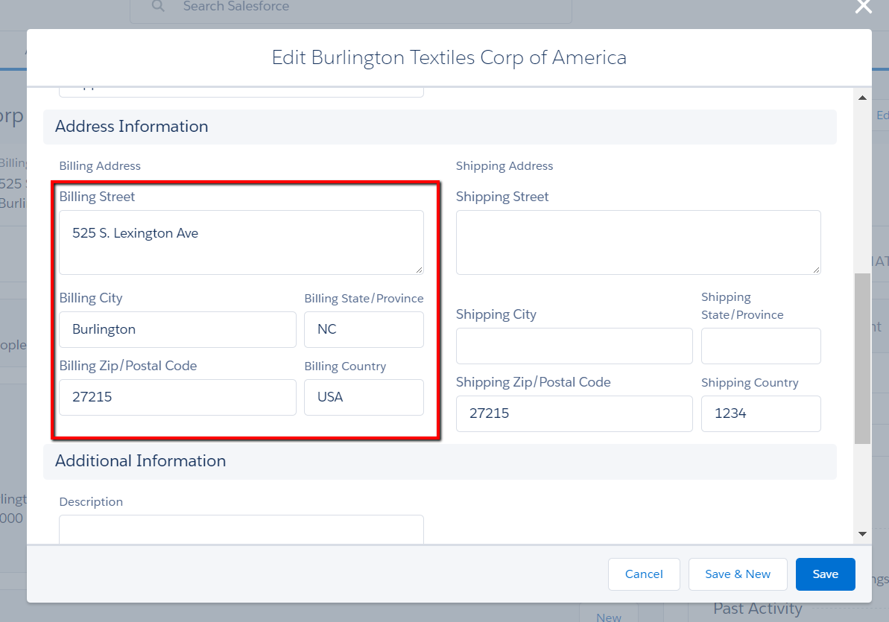
Task: Select the Shipping Zip/Postal Code field
Action: [x=574, y=413]
